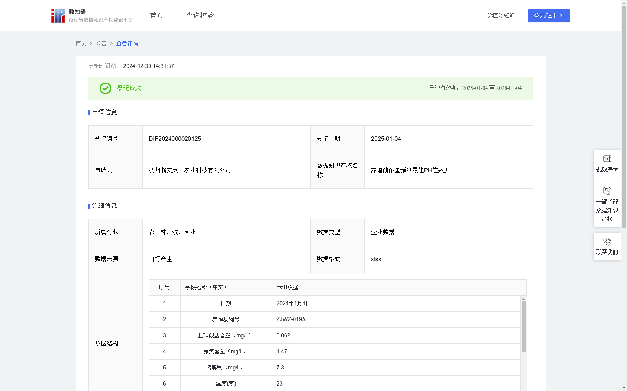Expand the data structure table scrollbar upward
Image resolution: width=627 pixels, height=391 pixels.
click(x=523, y=298)
